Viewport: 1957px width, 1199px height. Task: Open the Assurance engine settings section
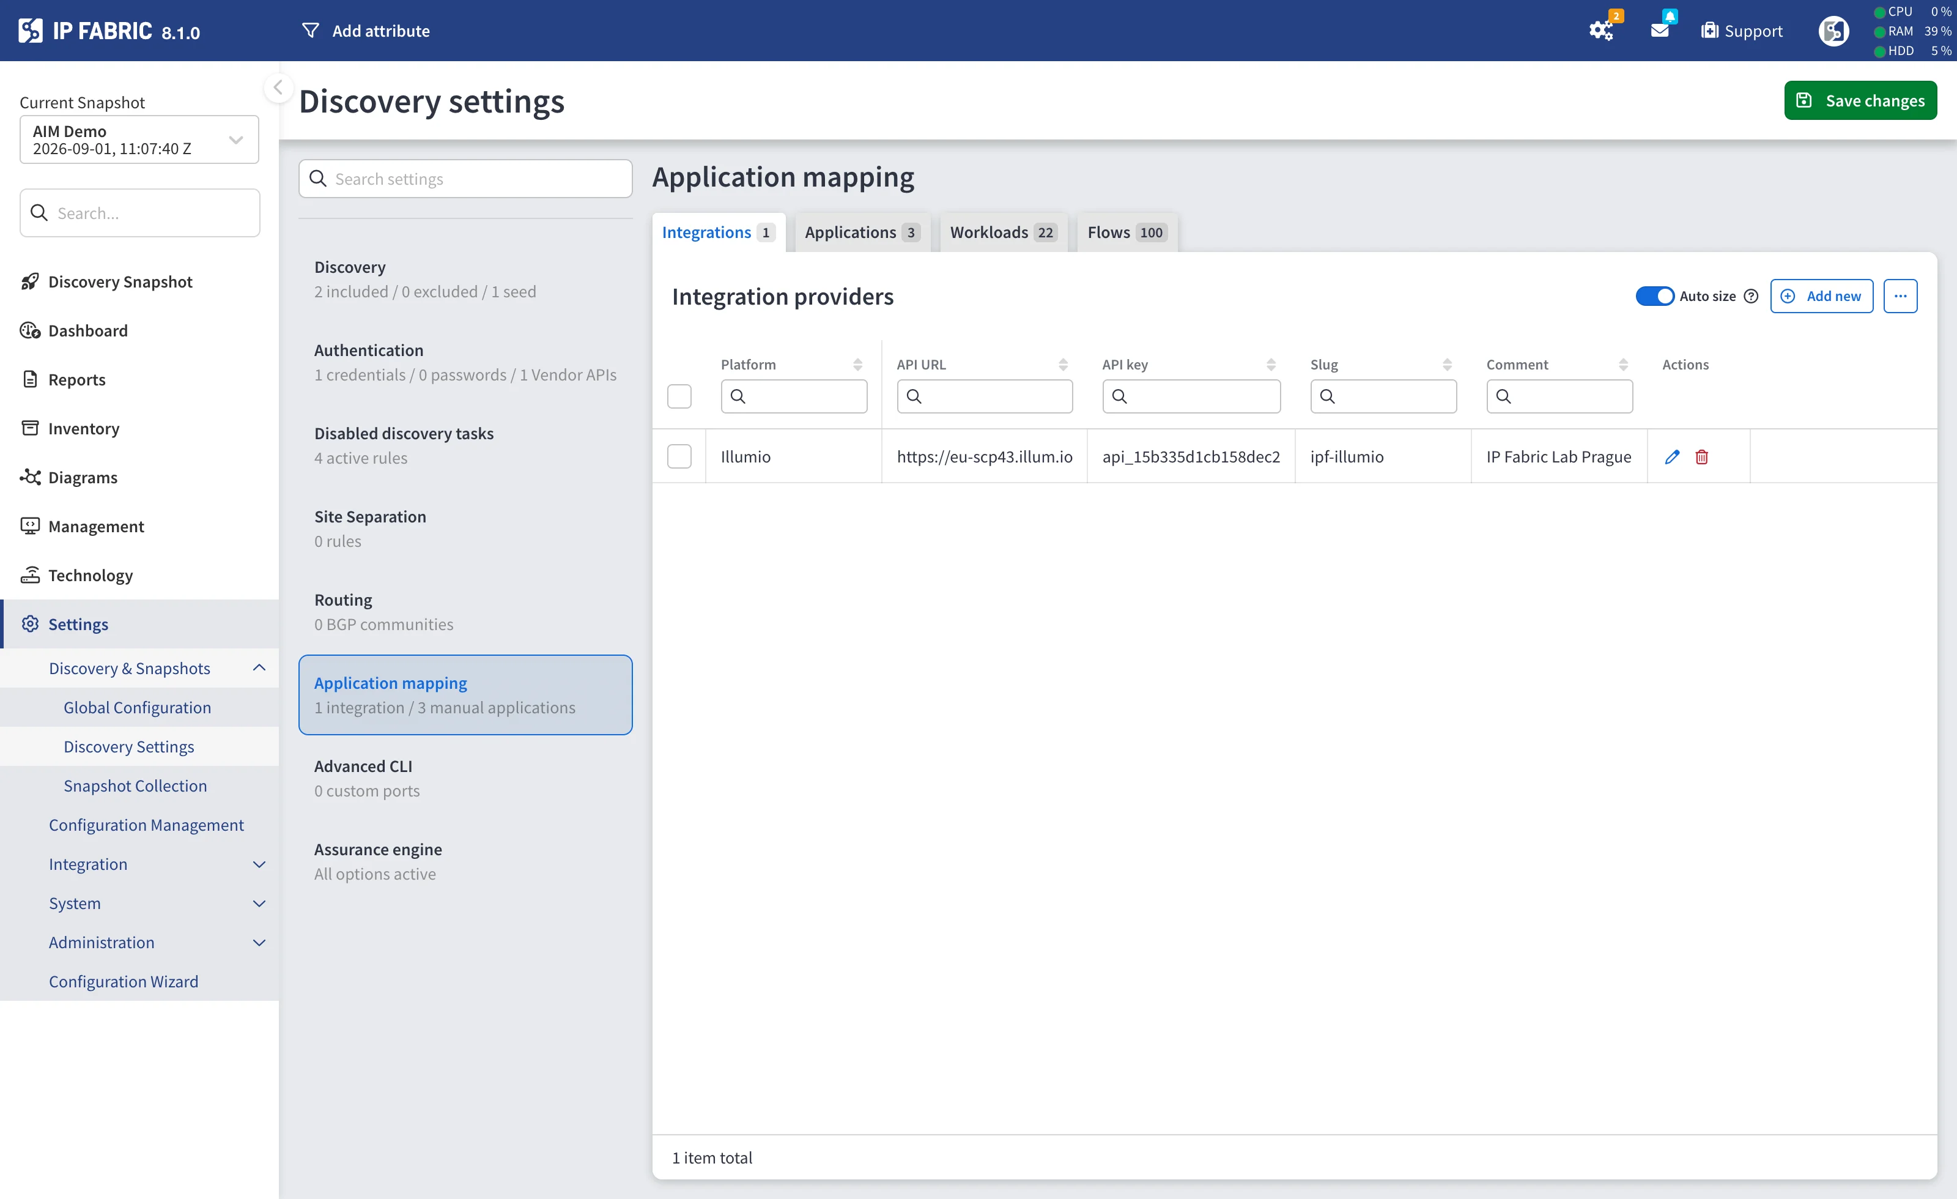(465, 861)
